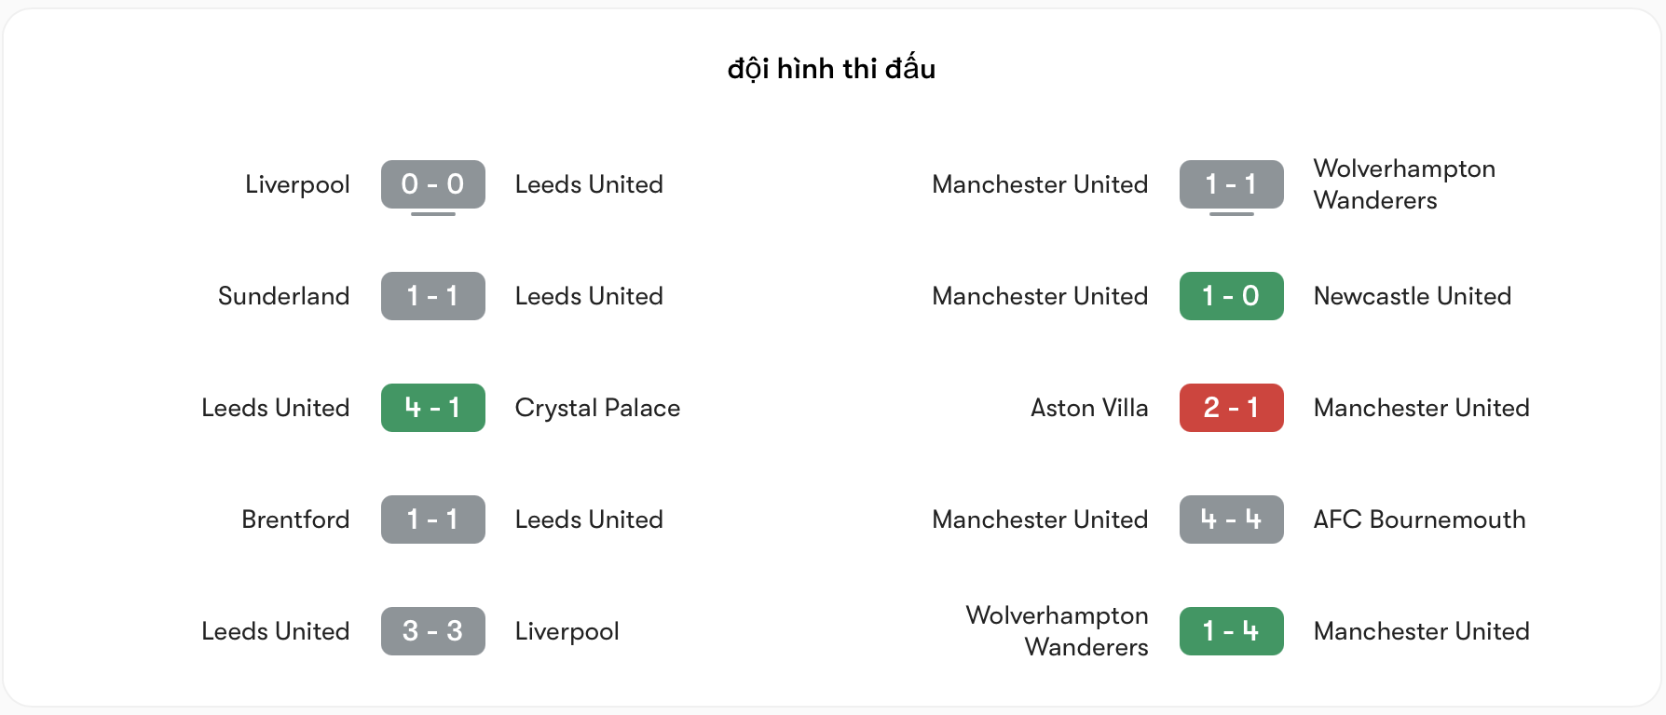Select the đội hình thi đấu heading
Viewport: 1666px width, 715px height.
pos(832,67)
